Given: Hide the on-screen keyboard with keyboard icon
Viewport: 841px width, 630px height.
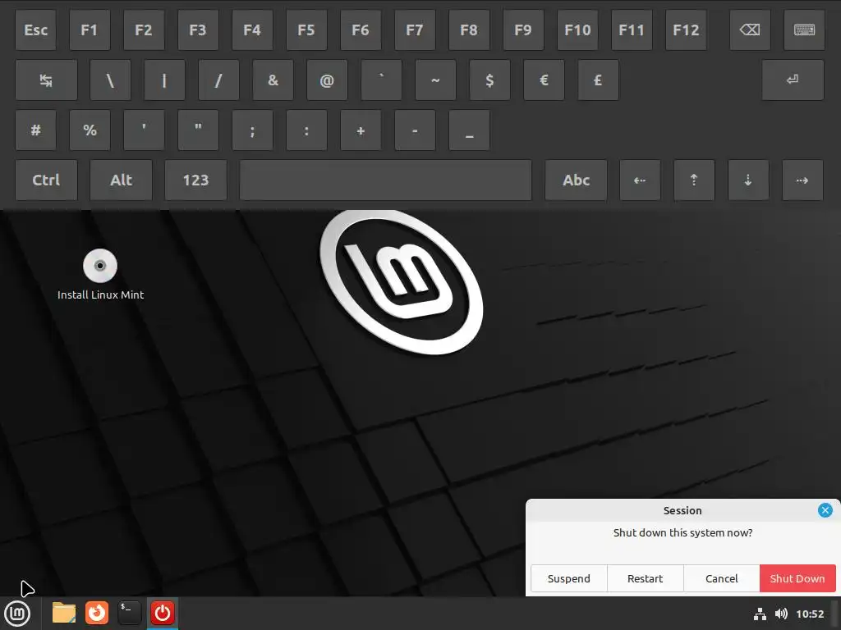Looking at the screenshot, I should click(x=804, y=30).
